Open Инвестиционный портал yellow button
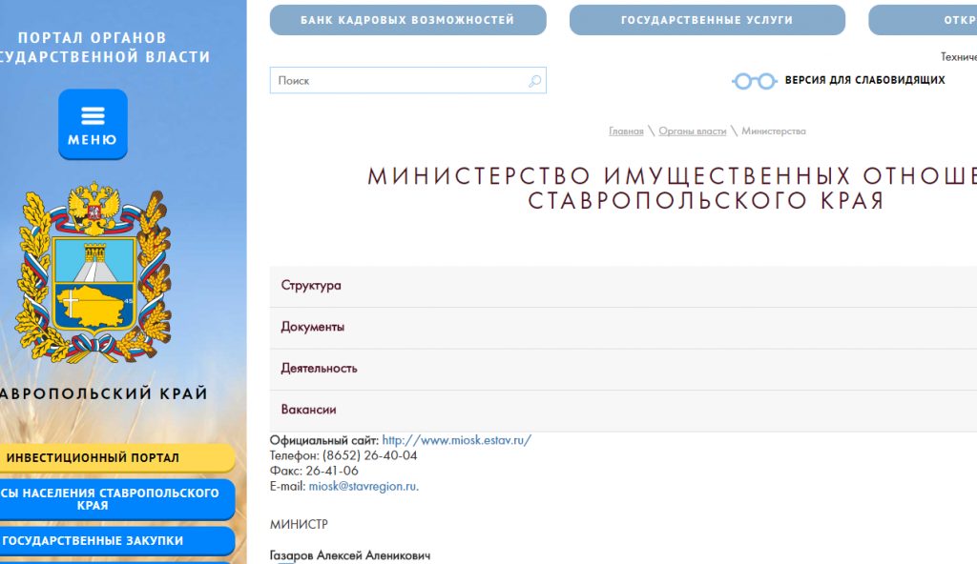The image size is (977, 564). click(93, 458)
